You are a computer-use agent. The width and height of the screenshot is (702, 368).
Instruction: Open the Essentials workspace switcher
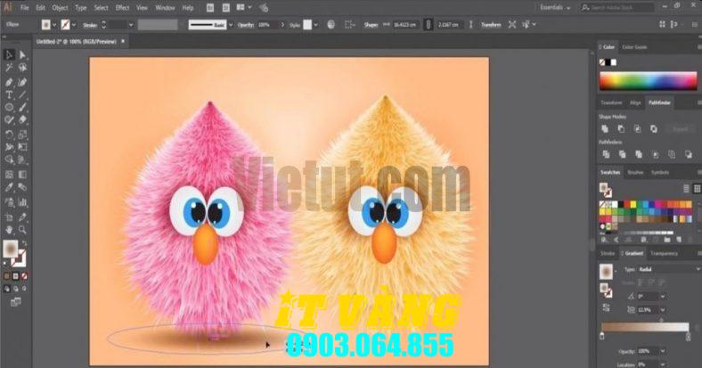tap(555, 8)
